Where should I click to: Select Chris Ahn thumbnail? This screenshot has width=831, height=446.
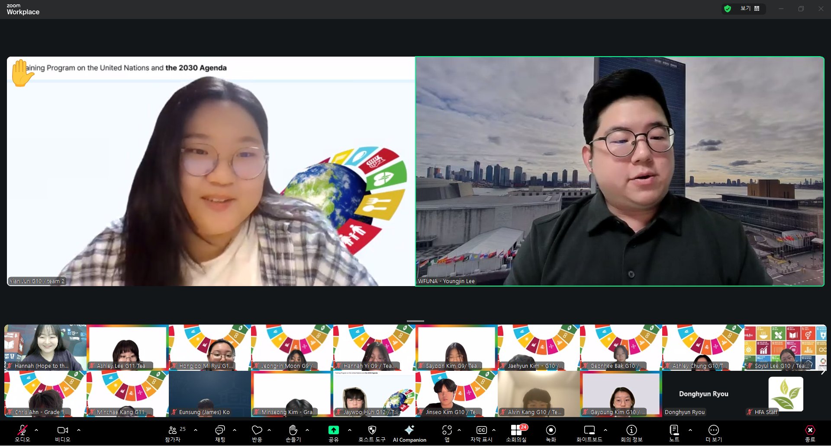click(x=45, y=394)
